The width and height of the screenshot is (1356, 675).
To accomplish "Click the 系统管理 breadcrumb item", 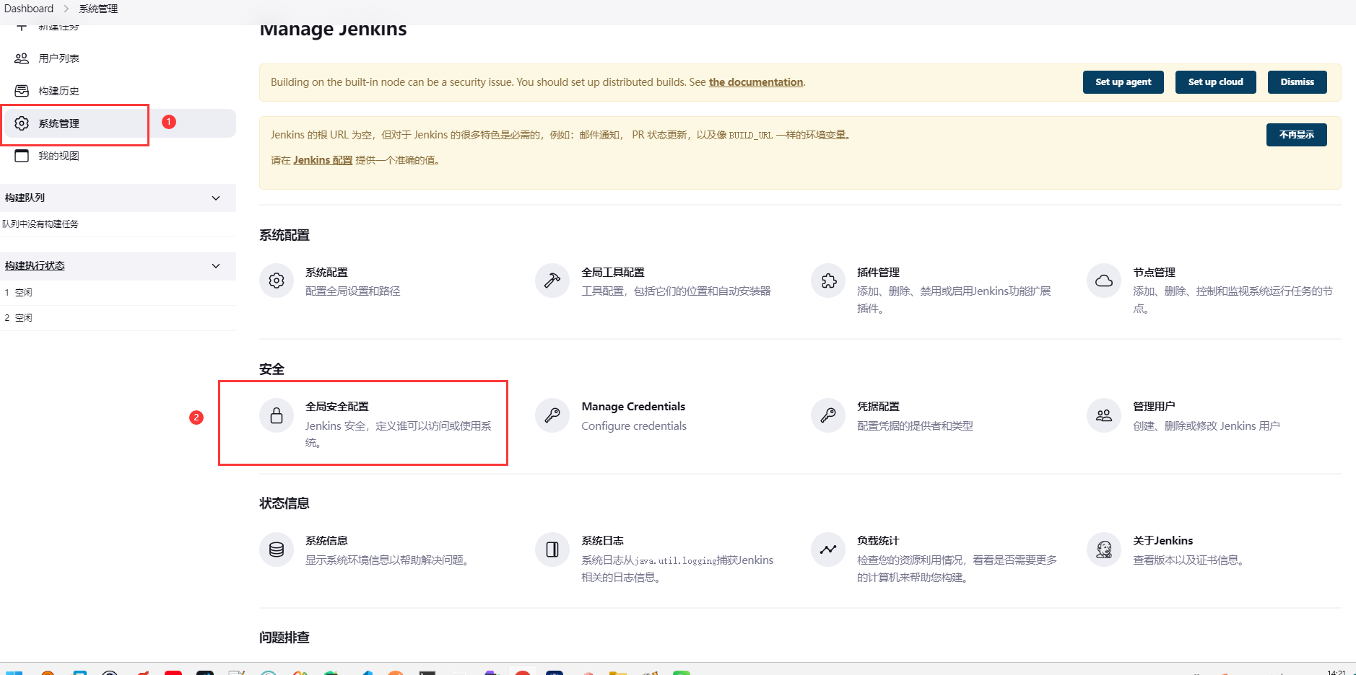I will pyautogui.click(x=98, y=9).
